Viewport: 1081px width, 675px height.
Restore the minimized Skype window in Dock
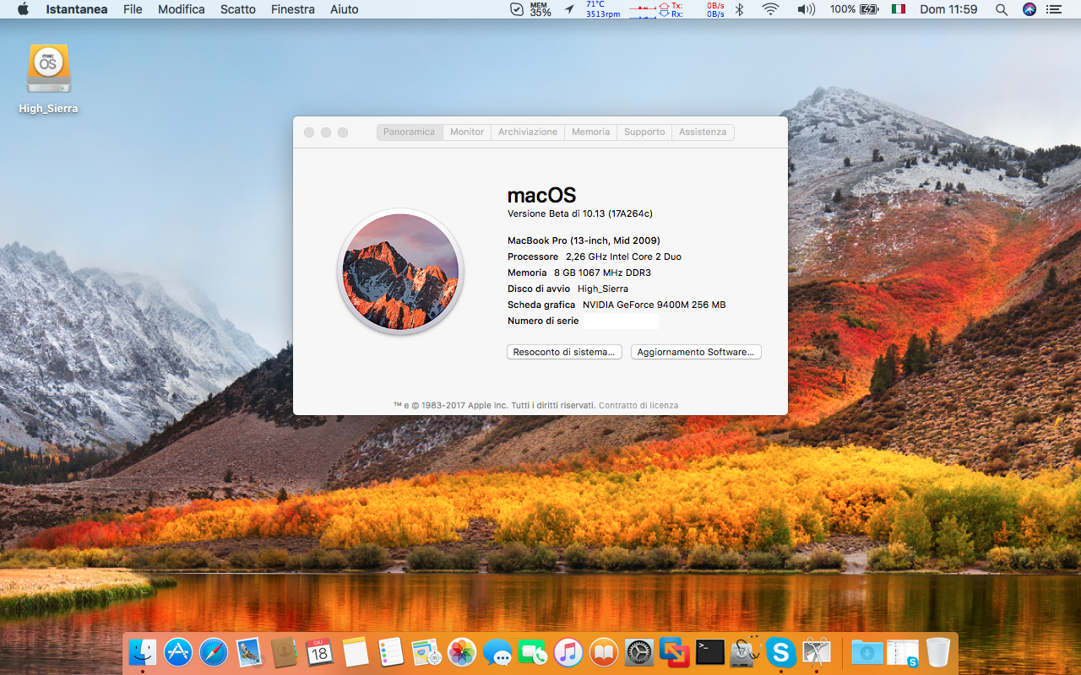(x=903, y=652)
